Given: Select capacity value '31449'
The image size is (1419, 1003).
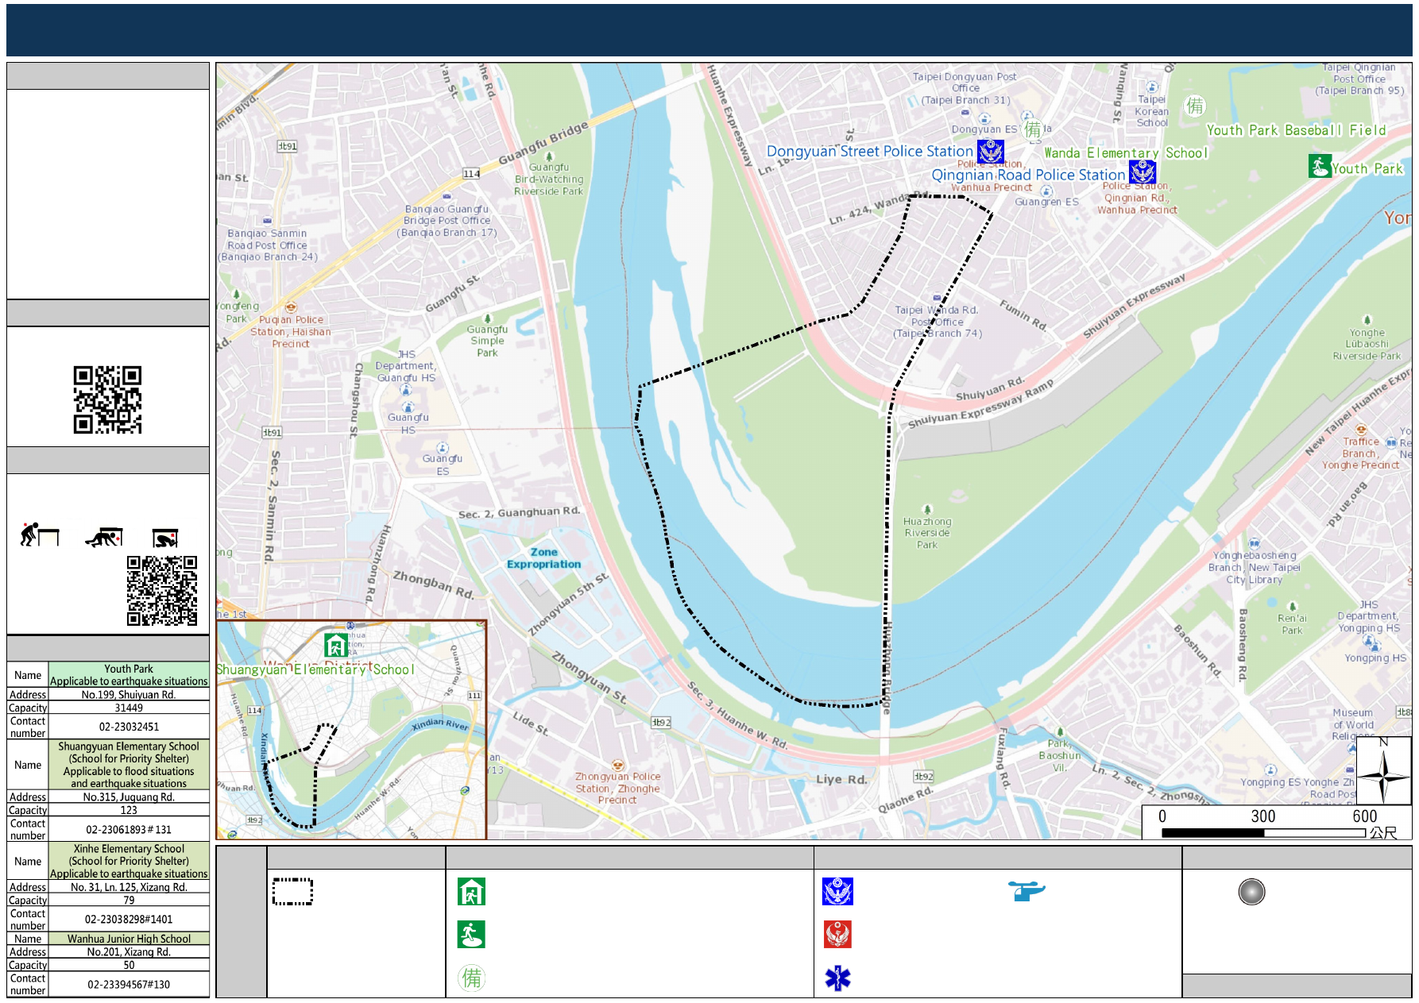Looking at the screenshot, I should click(x=129, y=708).
